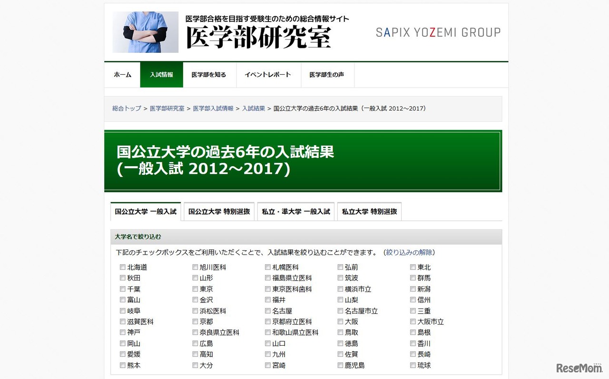609x379 pixels.
Task: Check the 北海道 university checkbox
Action: coord(122,267)
